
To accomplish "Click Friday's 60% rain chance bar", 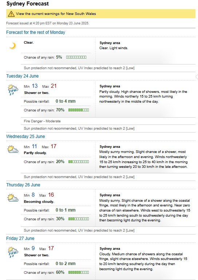I will [x=79, y=272].
